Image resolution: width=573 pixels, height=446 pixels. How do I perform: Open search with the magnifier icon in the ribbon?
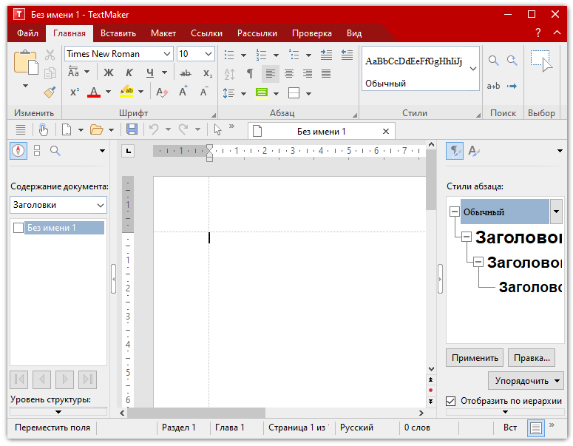[493, 61]
